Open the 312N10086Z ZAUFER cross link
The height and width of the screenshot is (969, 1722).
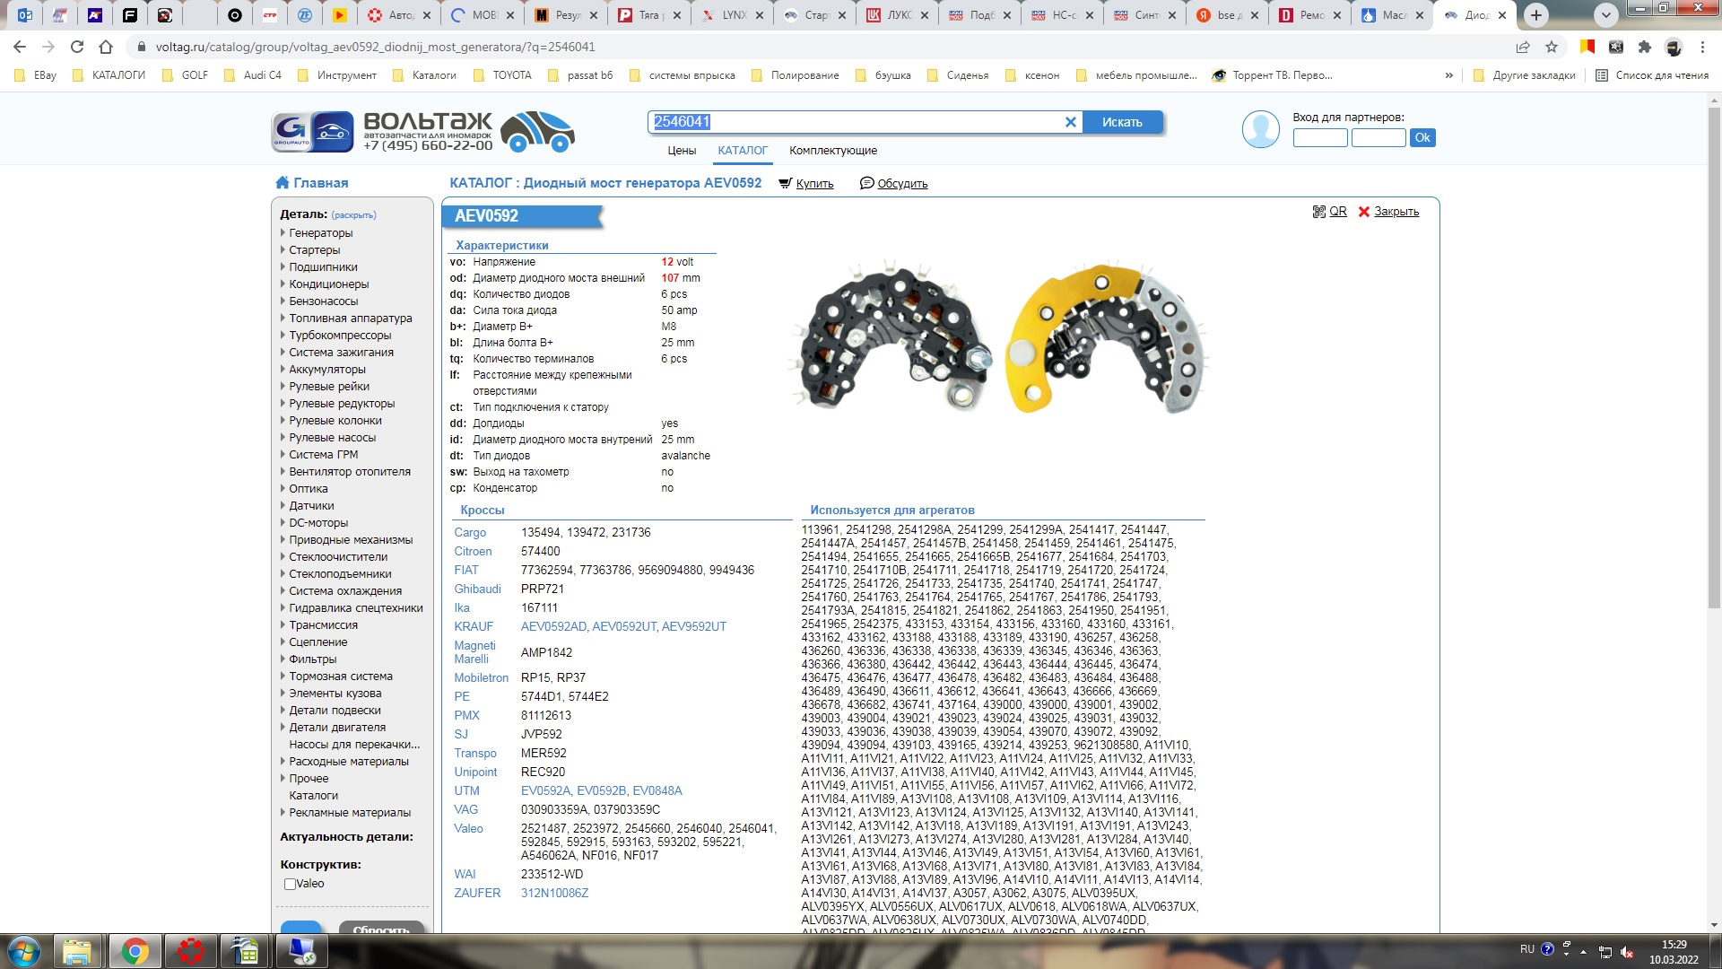(x=554, y=894)
